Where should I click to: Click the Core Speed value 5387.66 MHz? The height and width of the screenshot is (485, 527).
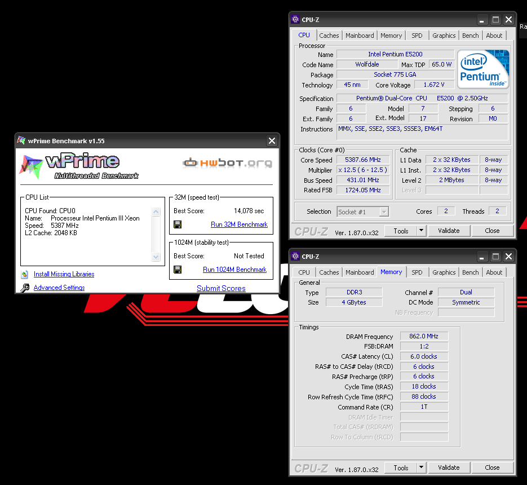tap(363, 160)
